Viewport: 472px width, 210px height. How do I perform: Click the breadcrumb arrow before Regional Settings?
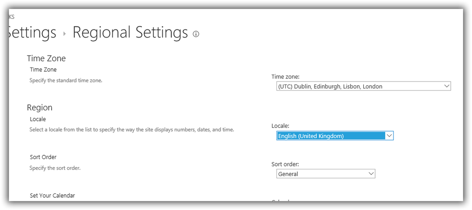coord(64,34)
